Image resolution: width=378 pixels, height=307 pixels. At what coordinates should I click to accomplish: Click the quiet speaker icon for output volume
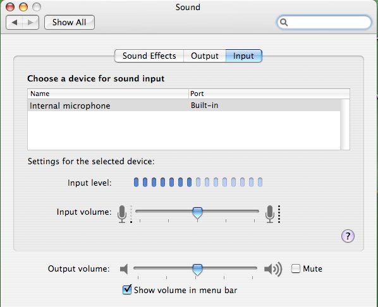pyautogui.click(x=124, y=268)
